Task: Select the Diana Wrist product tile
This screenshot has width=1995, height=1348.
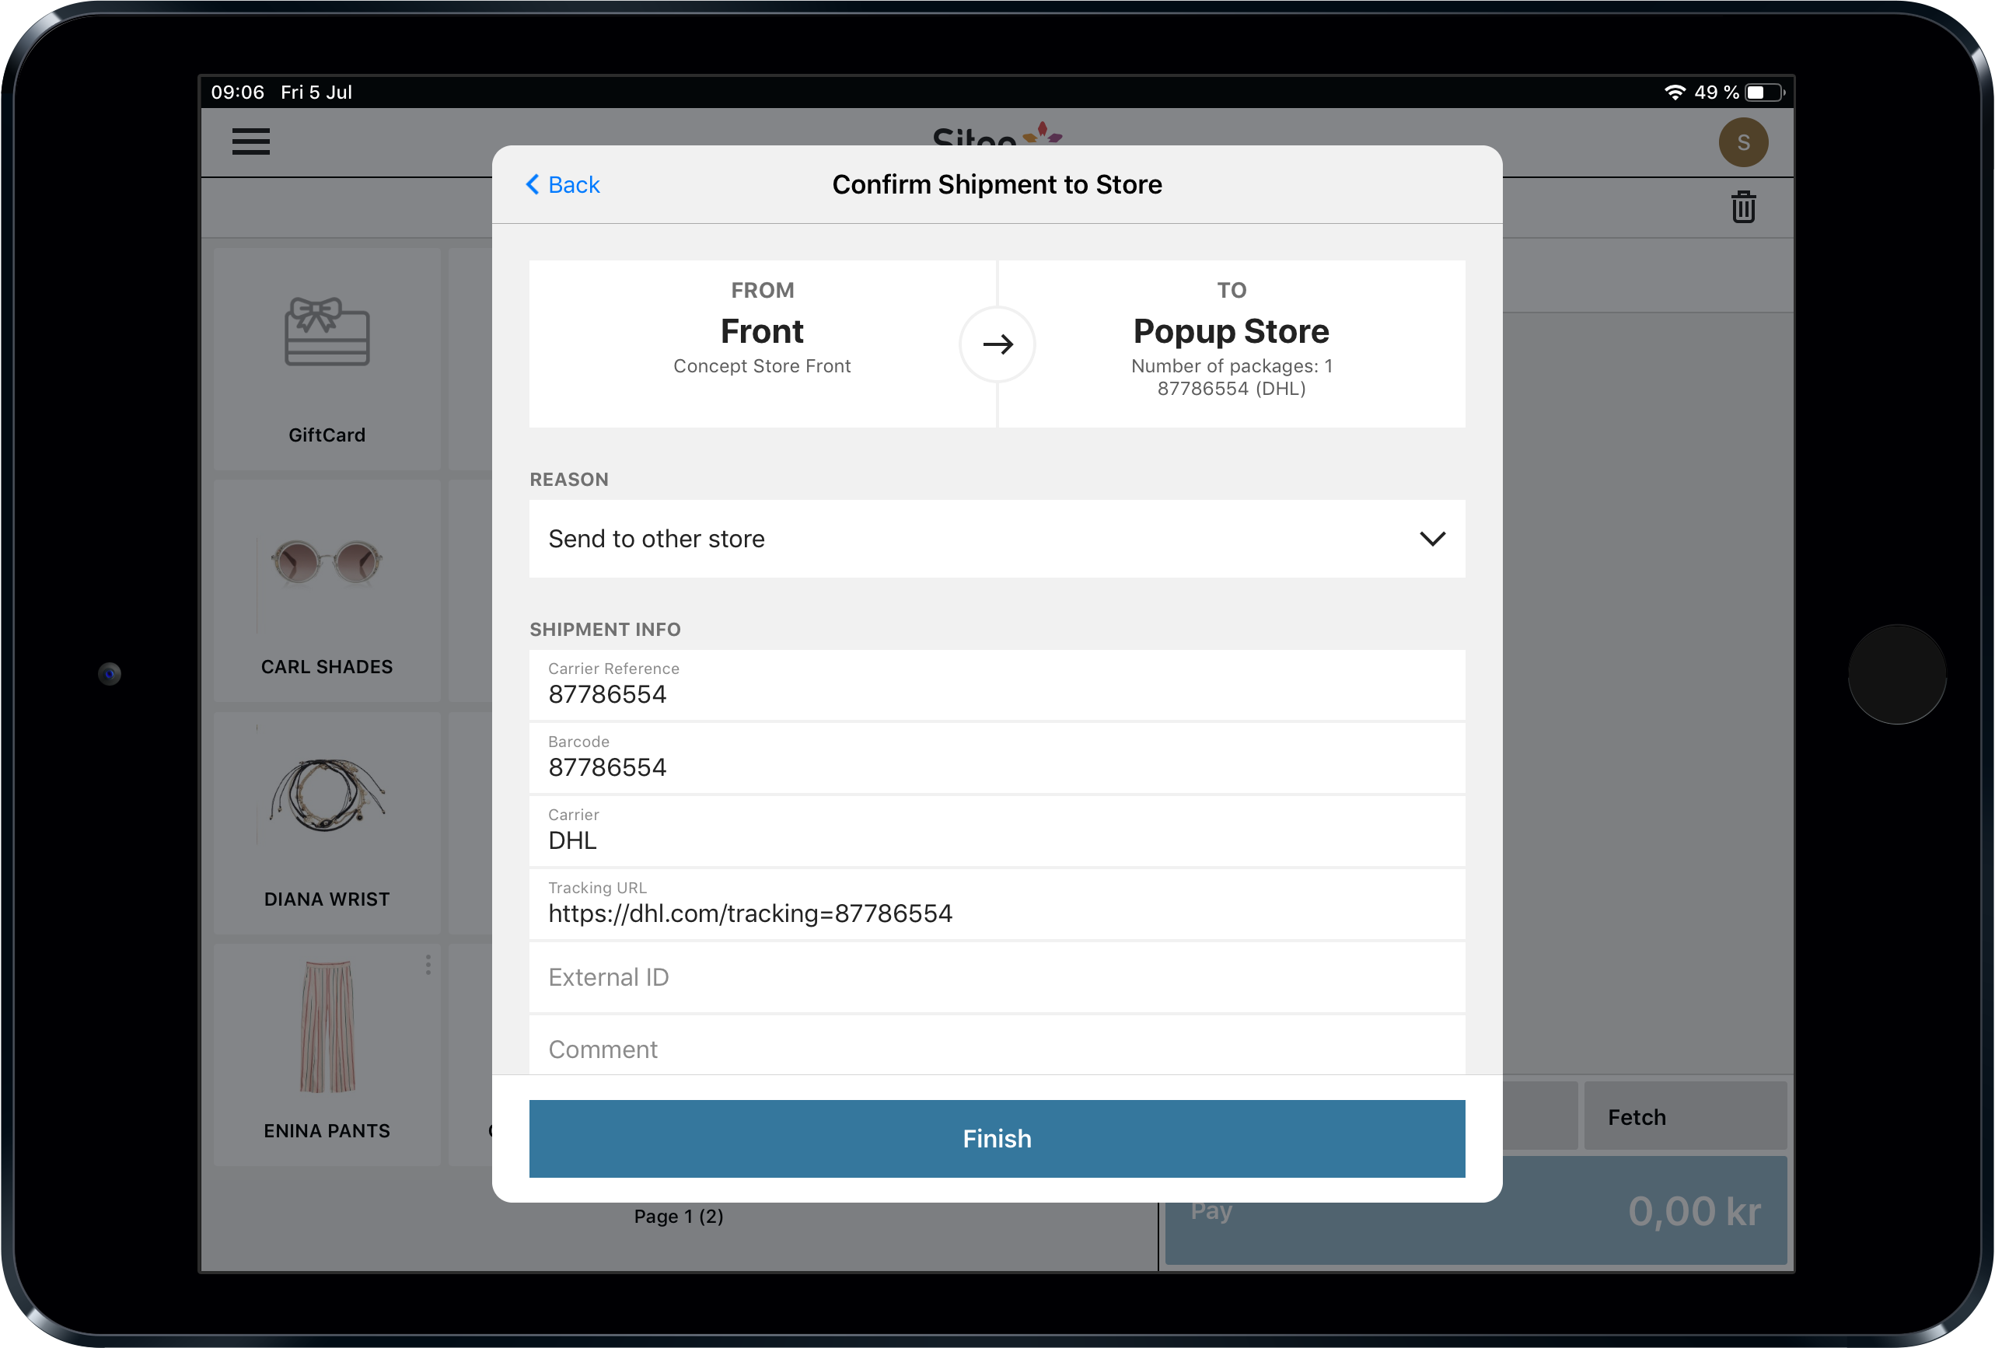Action: [327, 822]
